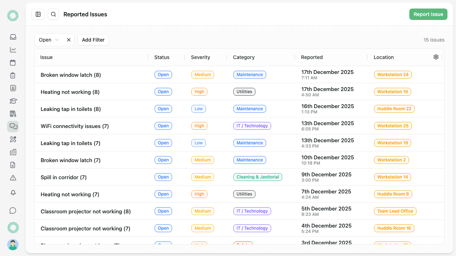Select the warning triangle icon in sidebar
The height and width of the screenshot is (256, 456).
point(13,177)
